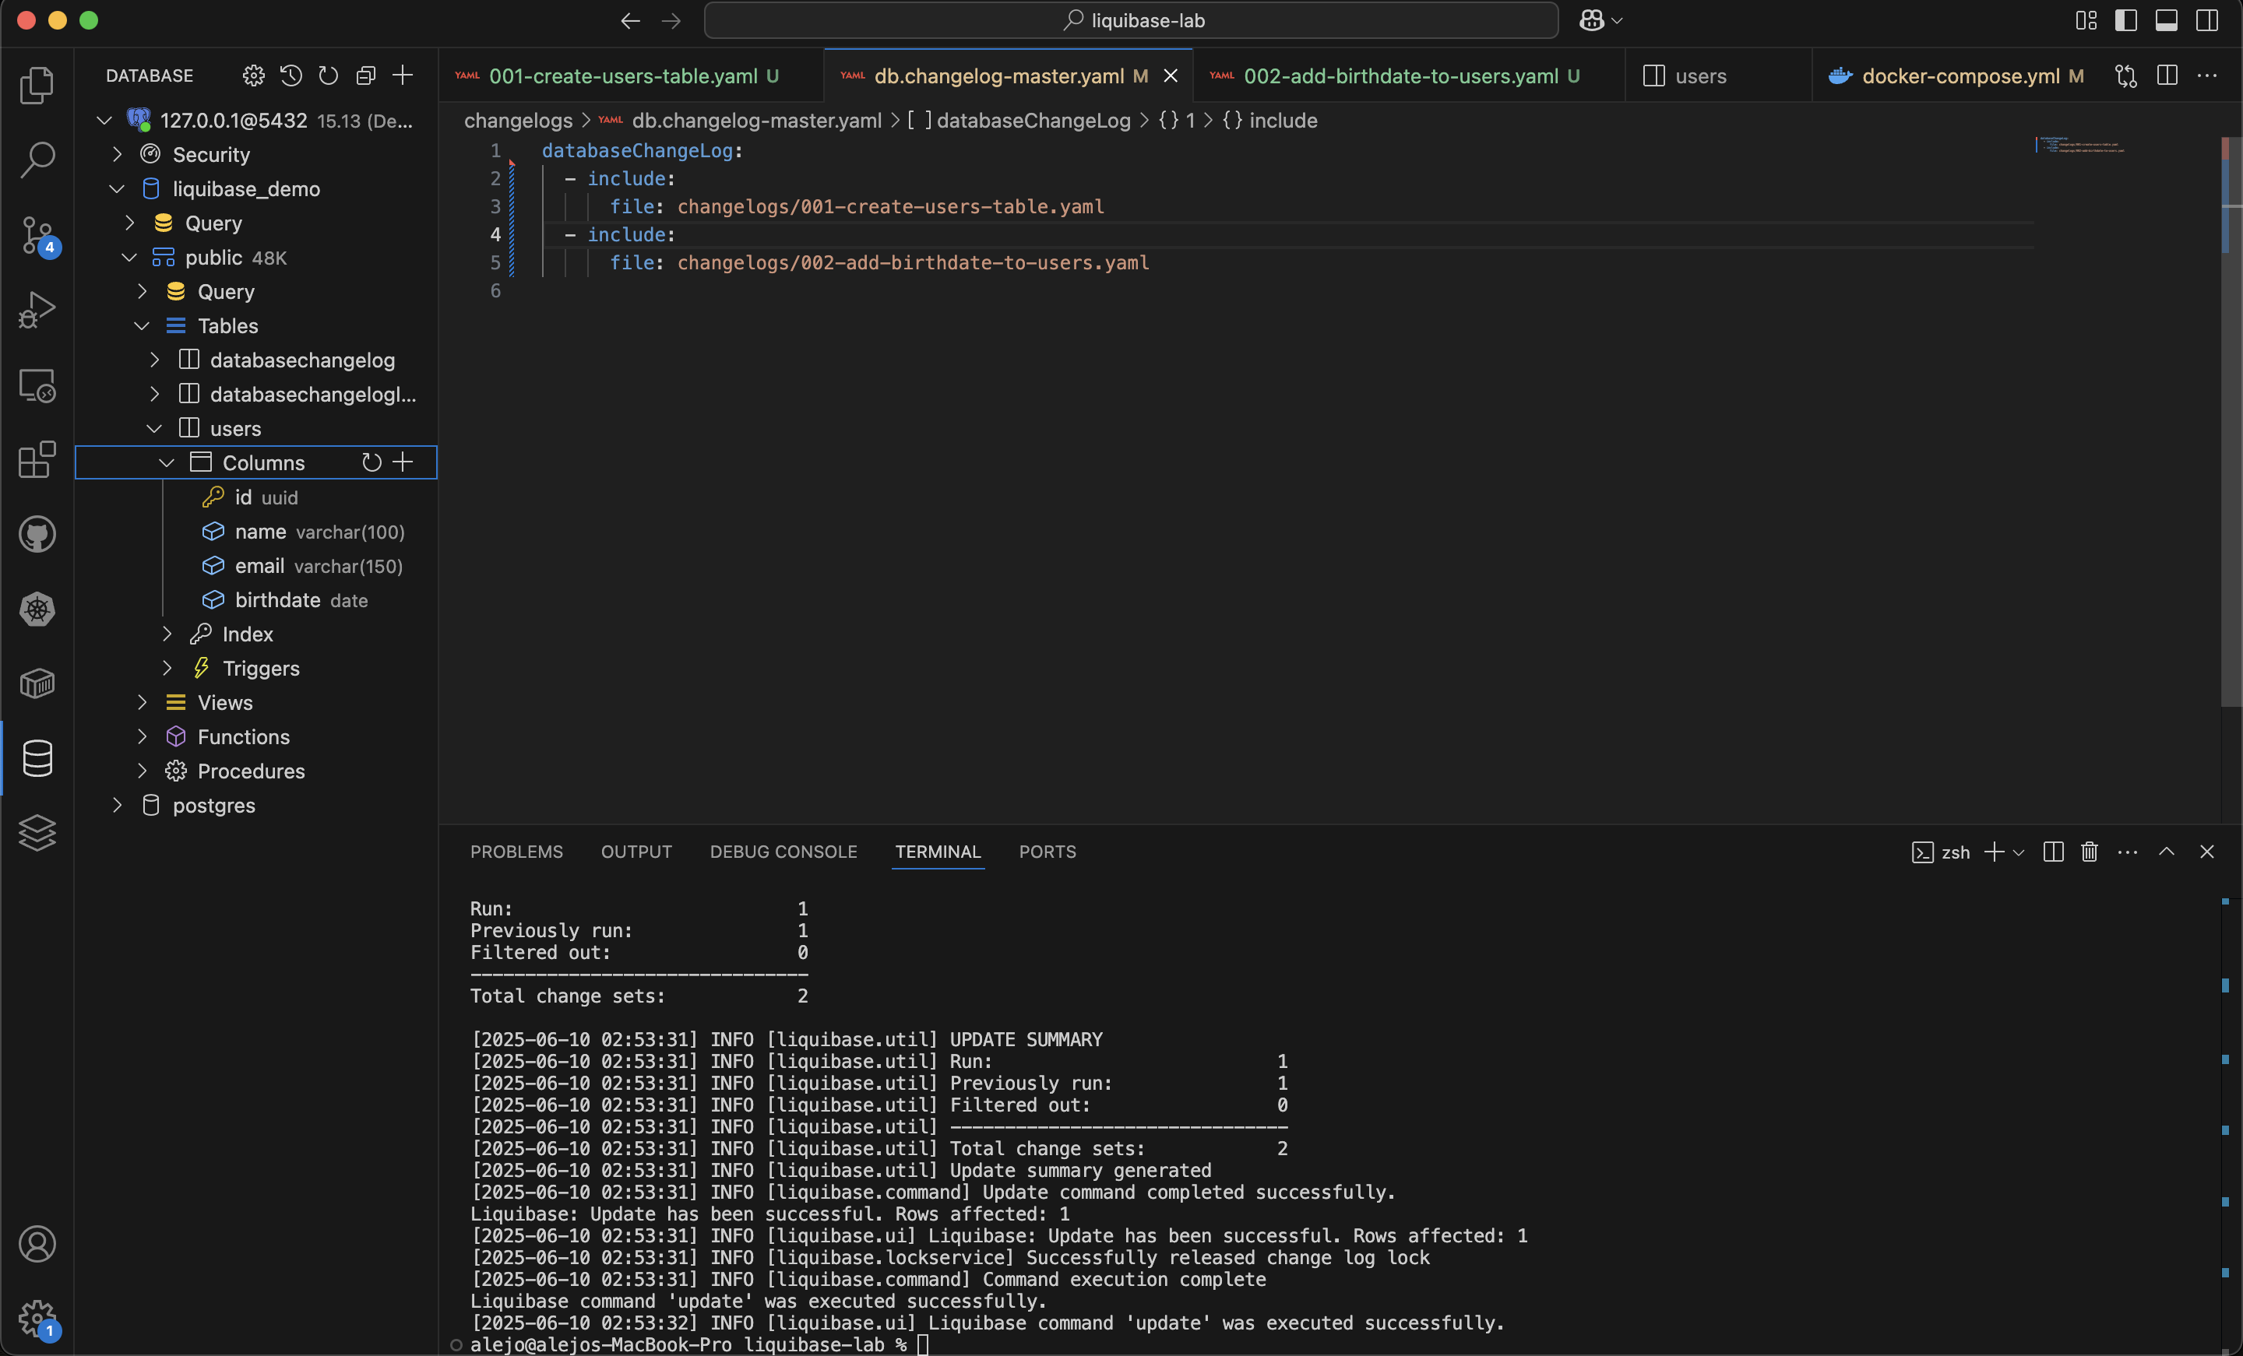This screenshot has height=1356, width=2243.
Task: Refresh the Database panel connections
Action: pyautogui.click(x=329, y=76)
